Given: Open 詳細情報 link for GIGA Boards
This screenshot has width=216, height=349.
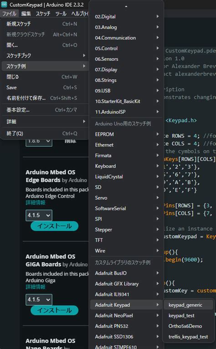Looking at the screenshot, I should (x=36, y=287).
